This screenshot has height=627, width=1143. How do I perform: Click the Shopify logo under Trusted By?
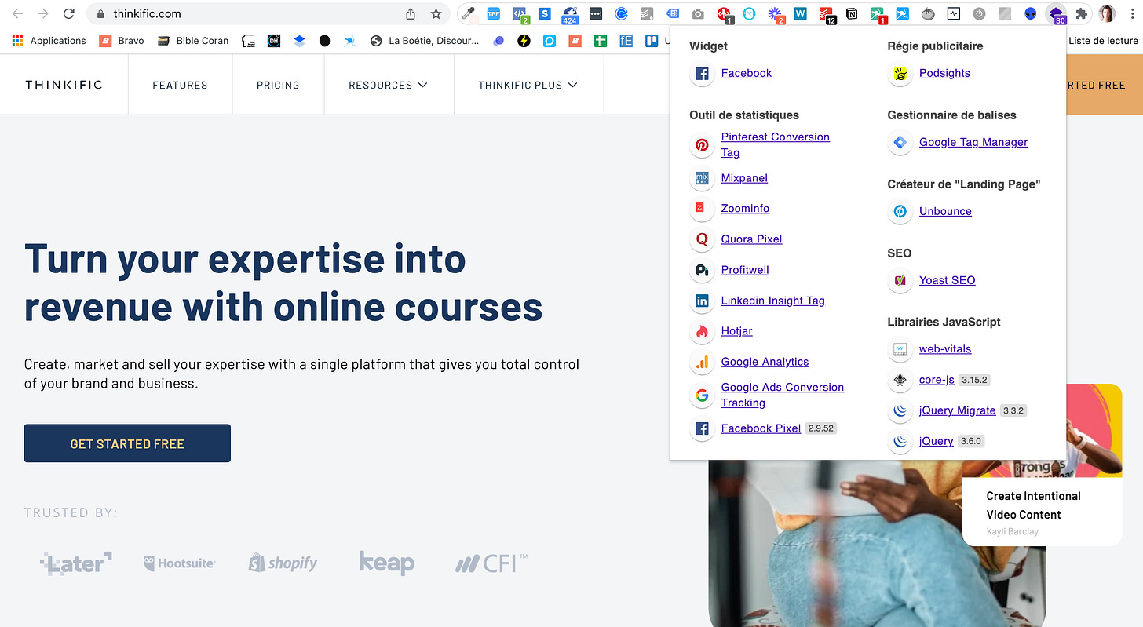(283, 563)
